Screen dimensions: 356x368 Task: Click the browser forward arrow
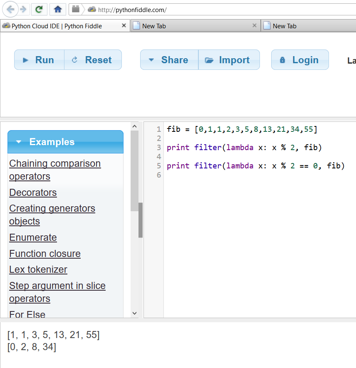pos(23,10)
